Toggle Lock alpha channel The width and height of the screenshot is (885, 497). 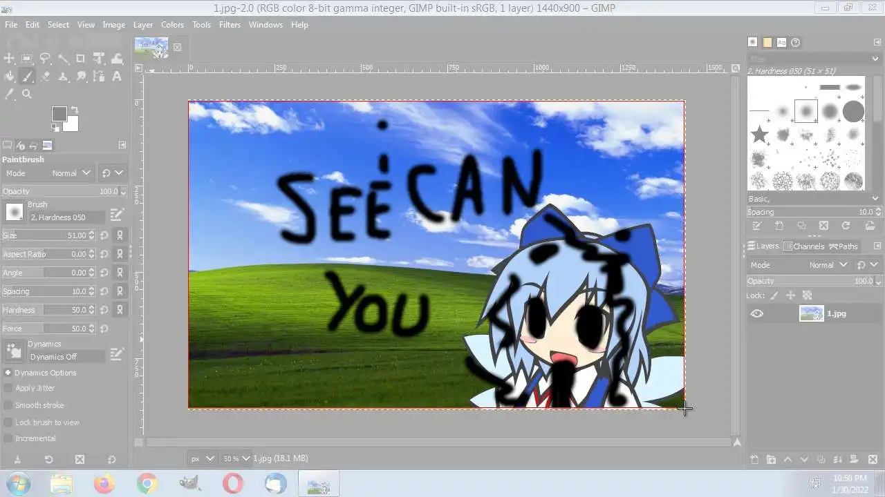click(x=807, y=295)
